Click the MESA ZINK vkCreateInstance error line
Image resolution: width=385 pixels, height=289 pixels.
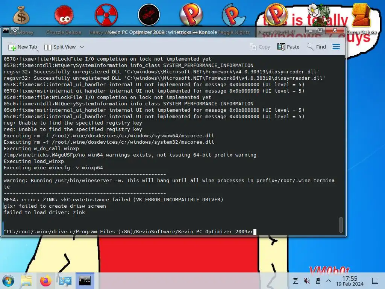pyautogui.click(x=114, y=199)
